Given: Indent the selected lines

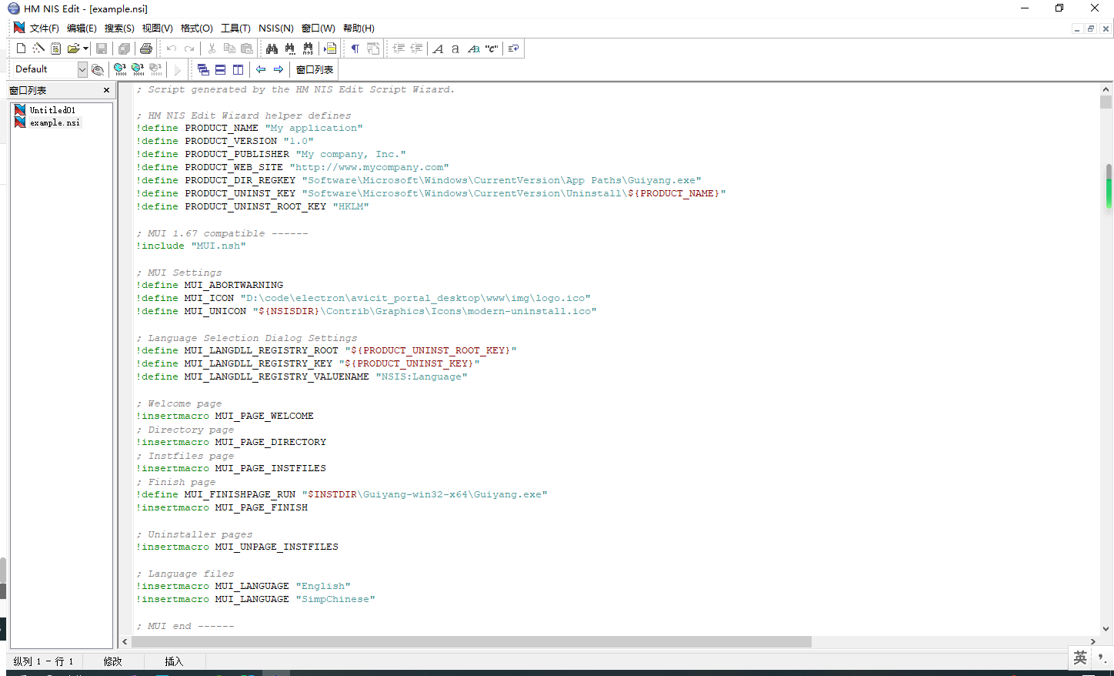Looking at the screenshot, I should coord(399,49).
